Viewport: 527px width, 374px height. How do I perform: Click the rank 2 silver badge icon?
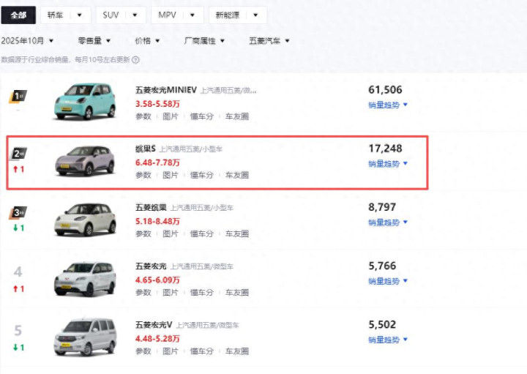coord(19,154)
